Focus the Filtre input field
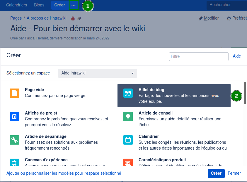 [x=199, y=57]
